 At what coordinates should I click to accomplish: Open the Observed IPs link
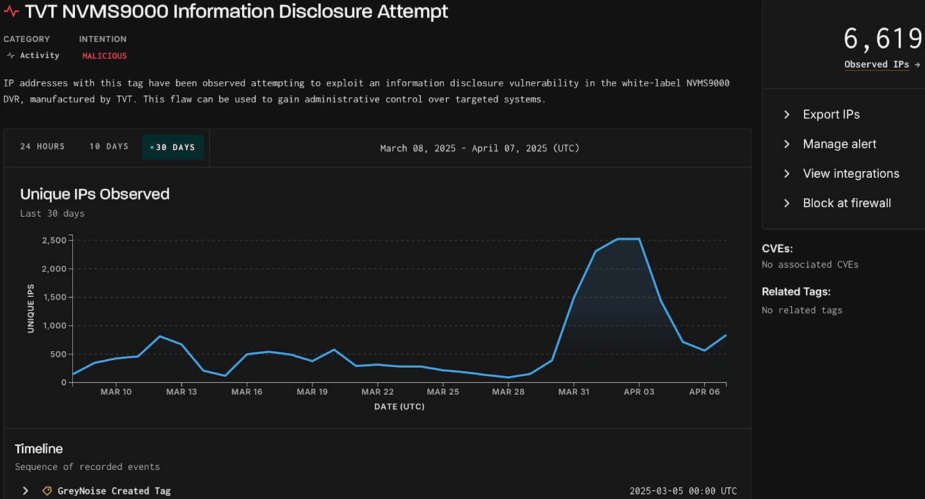[x=882, y=65]
